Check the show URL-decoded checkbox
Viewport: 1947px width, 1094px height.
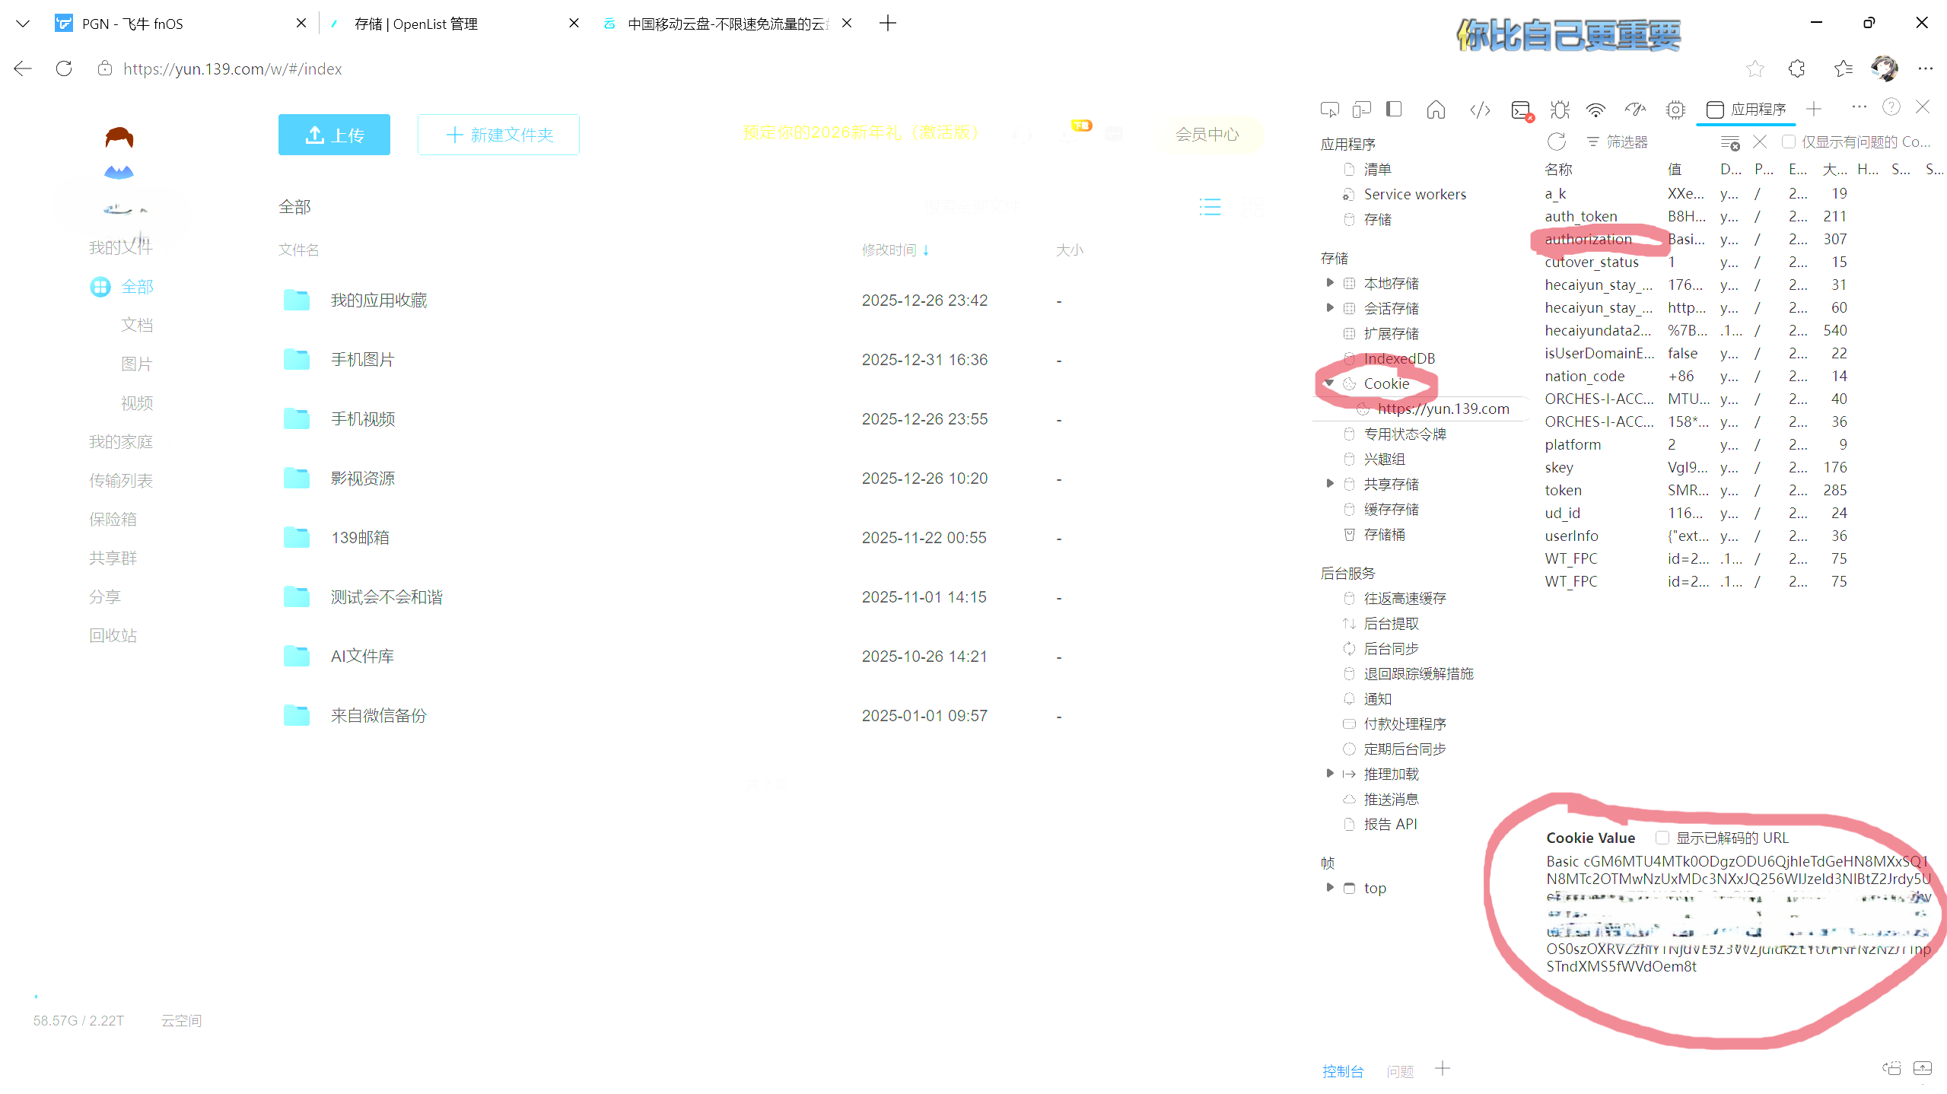[x=1662, y=838]
